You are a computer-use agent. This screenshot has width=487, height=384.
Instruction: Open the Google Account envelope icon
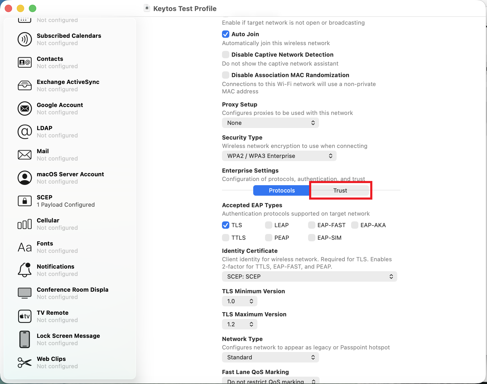25,109
